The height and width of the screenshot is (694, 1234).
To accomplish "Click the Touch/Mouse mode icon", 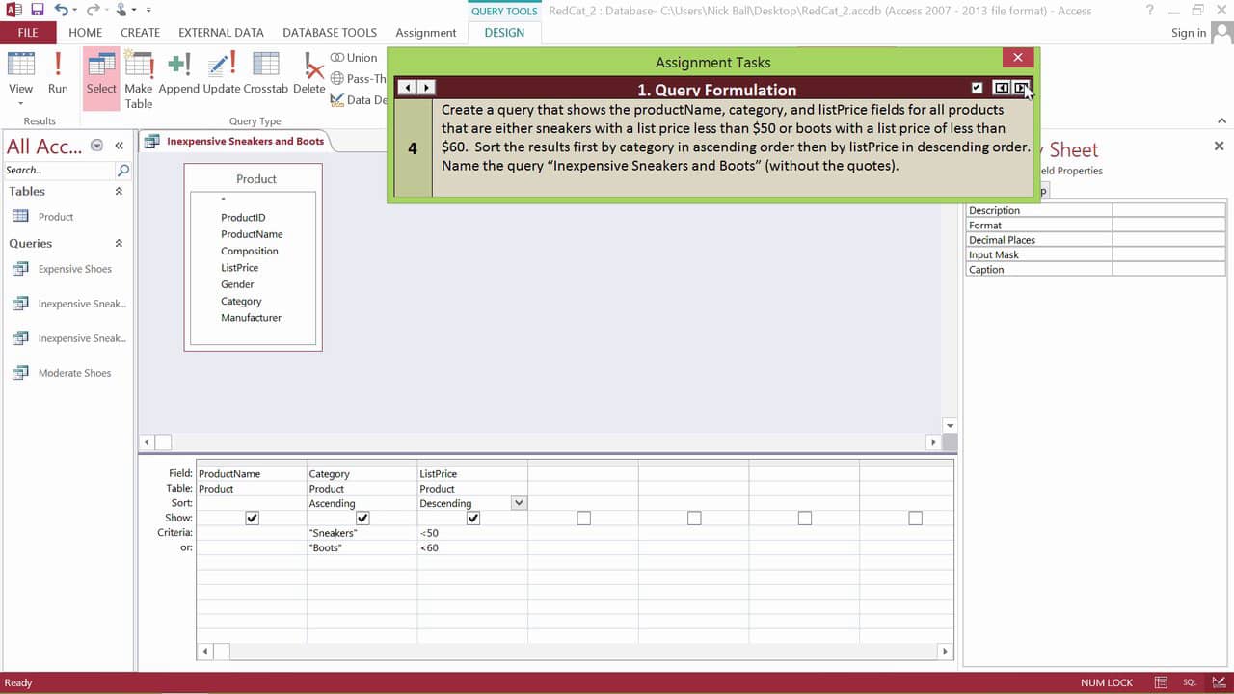I will pyautogui.click(x=122, y=11).
